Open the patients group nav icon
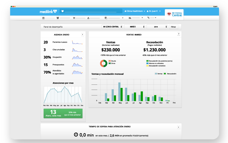Viewport: 228px width, 143px height. click(58, 18)
